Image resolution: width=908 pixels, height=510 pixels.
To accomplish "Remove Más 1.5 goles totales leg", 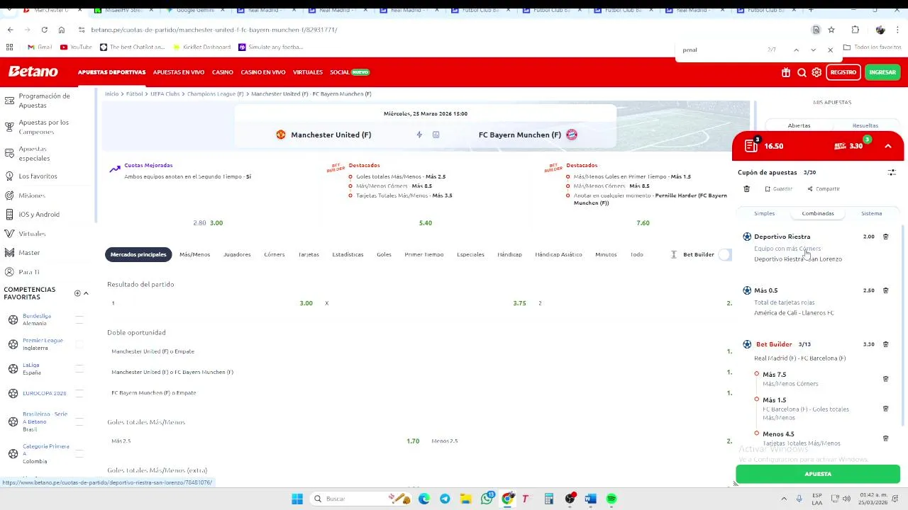I will (885, 409).
